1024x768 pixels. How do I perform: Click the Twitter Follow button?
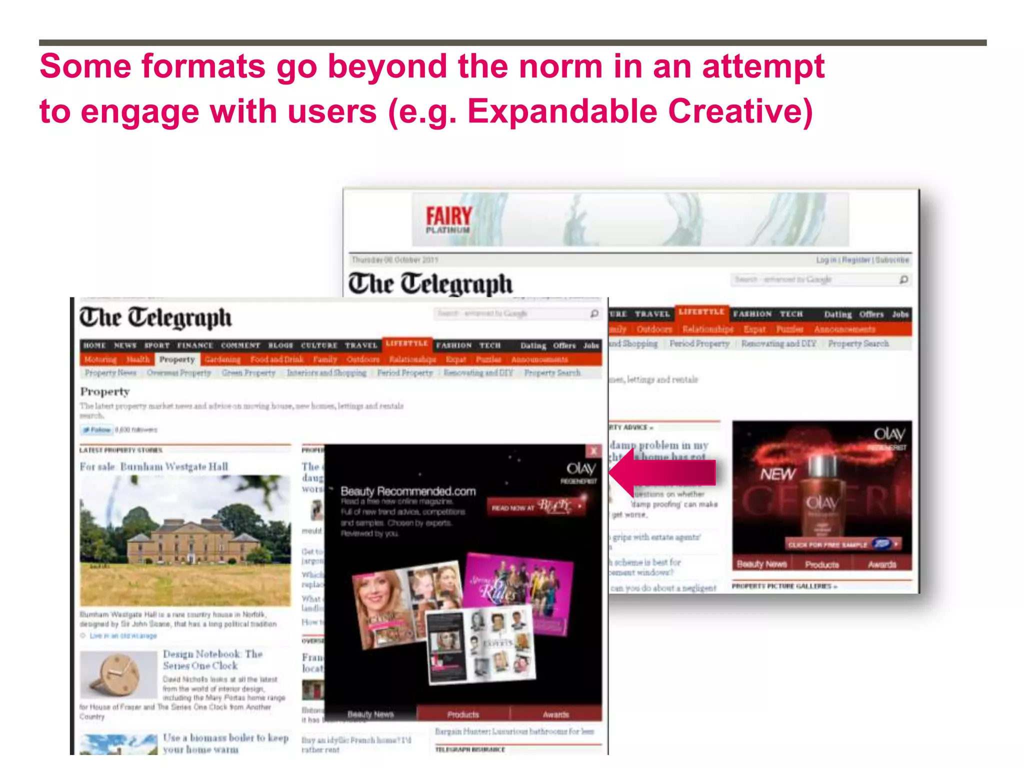pyautogui.click(x=97, y=429)
